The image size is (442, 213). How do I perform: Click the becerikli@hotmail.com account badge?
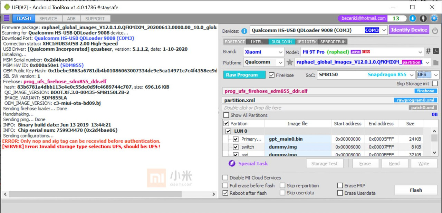[362, 18]
